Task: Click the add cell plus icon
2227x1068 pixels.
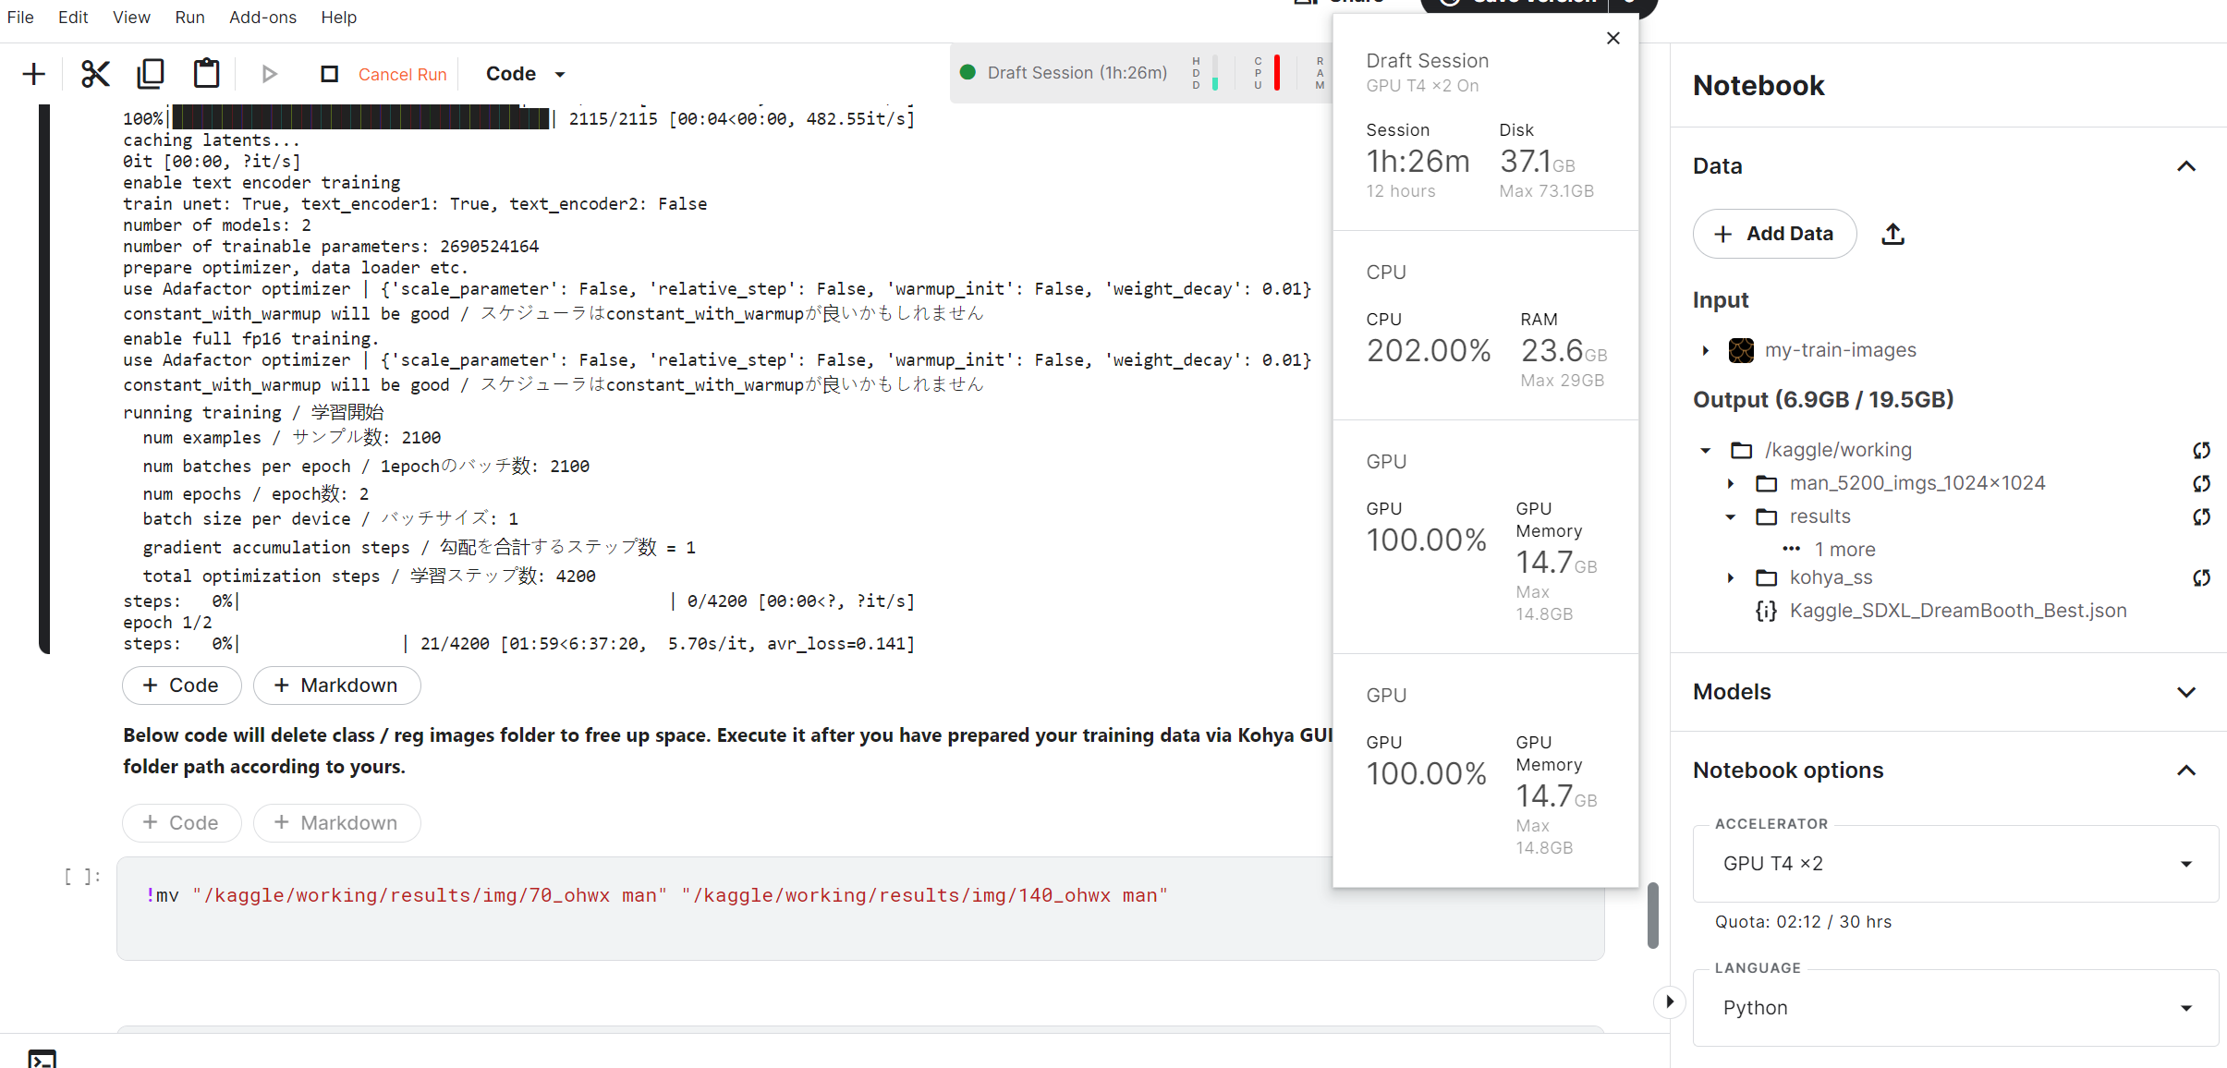Action: click(x=34, y=74)
